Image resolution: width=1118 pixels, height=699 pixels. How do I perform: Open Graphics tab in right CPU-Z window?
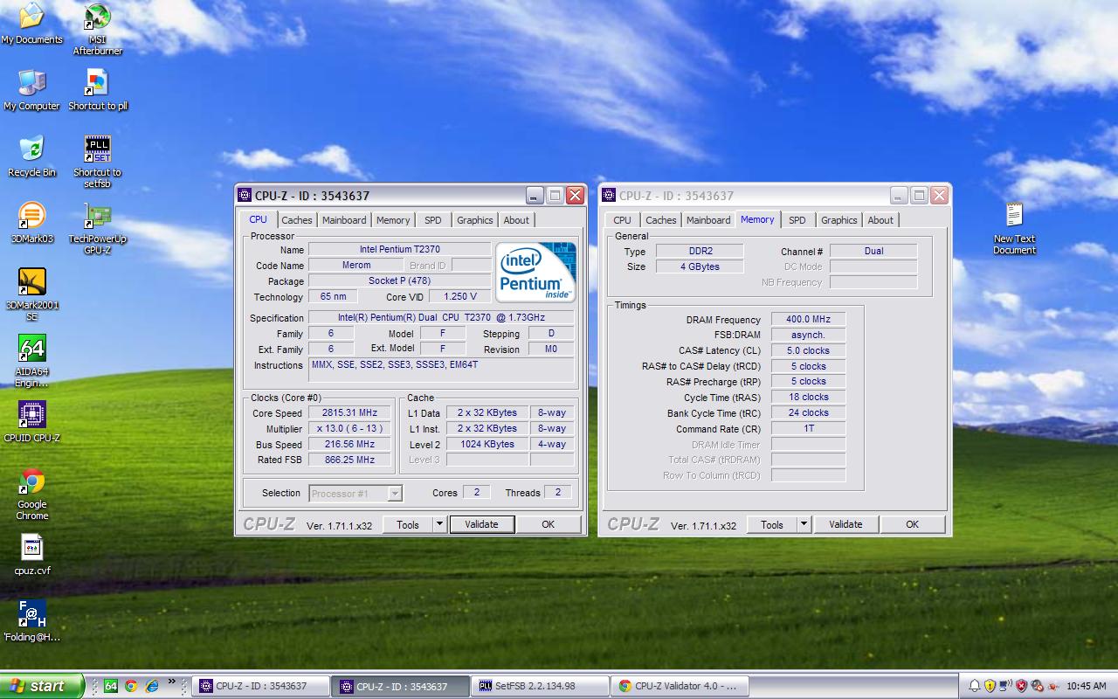pyautogui.click(x=839, y=220)
